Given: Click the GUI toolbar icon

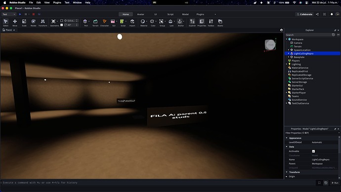Looking at the screenshot, I should tap(113, 21).
